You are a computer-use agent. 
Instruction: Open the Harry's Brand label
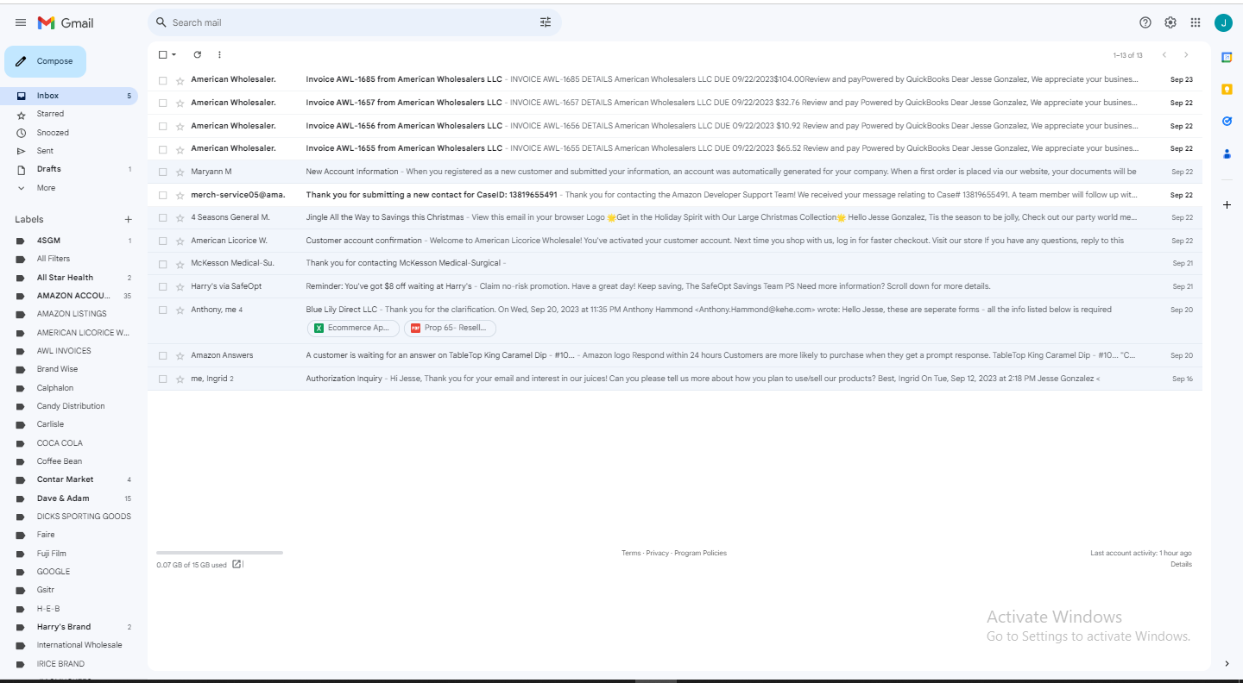click(x=64, y=627)
